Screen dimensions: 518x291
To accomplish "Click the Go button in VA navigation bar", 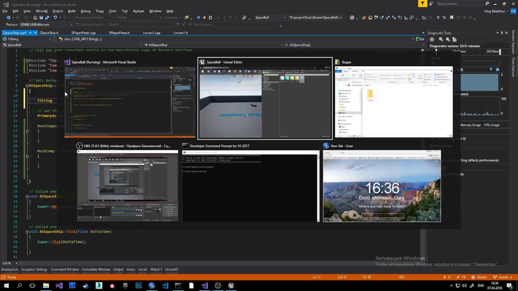I will tap(420, 39).
